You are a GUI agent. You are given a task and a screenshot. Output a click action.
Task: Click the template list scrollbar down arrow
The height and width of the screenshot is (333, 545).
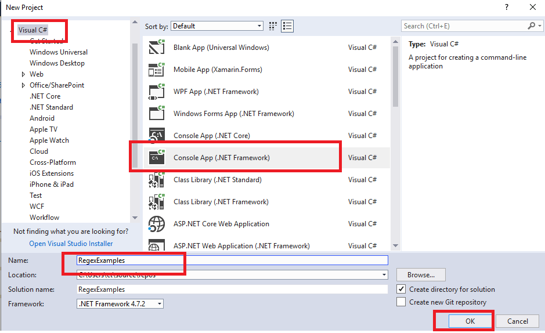(395, 245)
